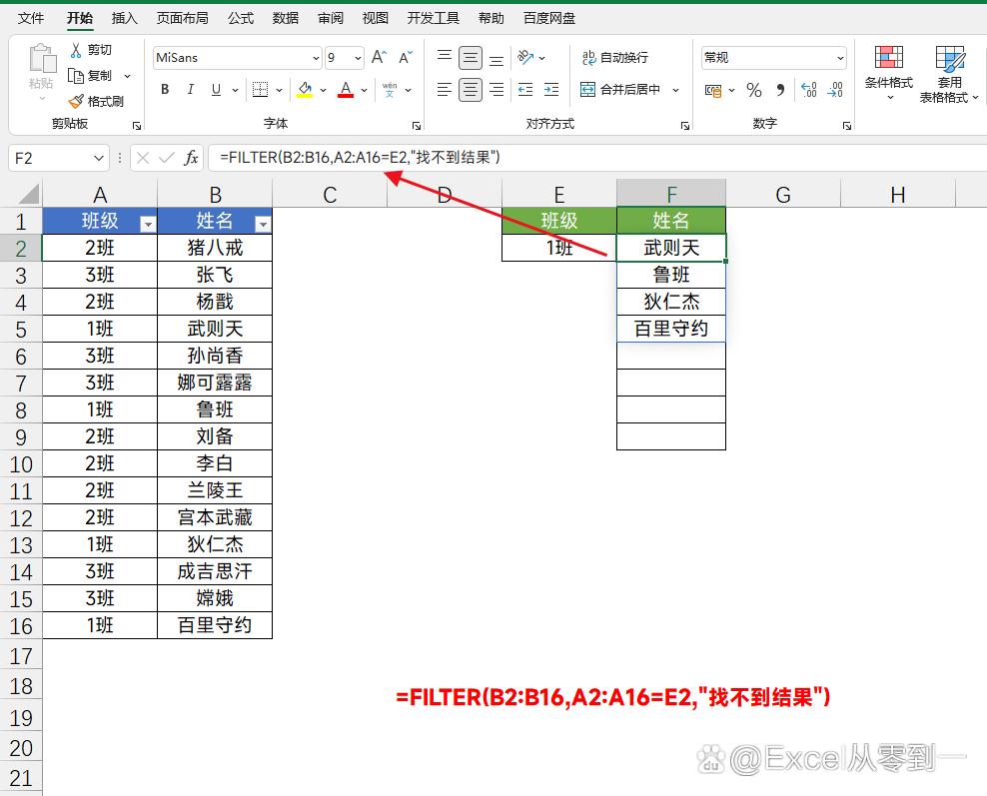Screen dimensions: 987x796
Task: Toggle Bold formatting
Action: tap(165, 90)
